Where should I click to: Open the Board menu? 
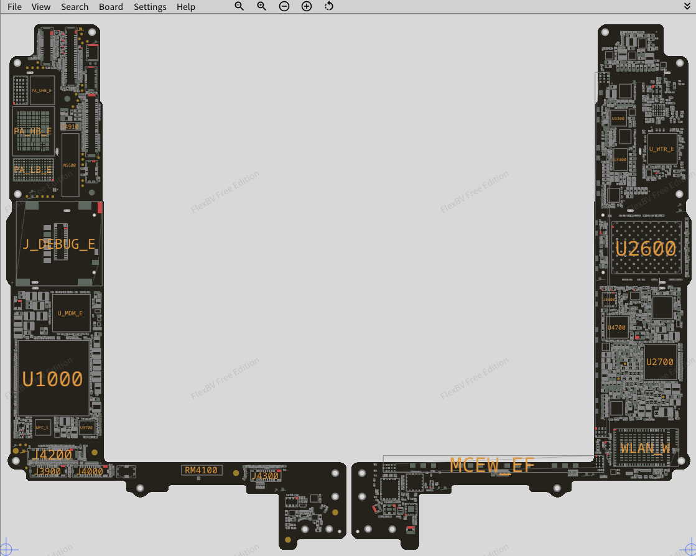click(111, 7)
